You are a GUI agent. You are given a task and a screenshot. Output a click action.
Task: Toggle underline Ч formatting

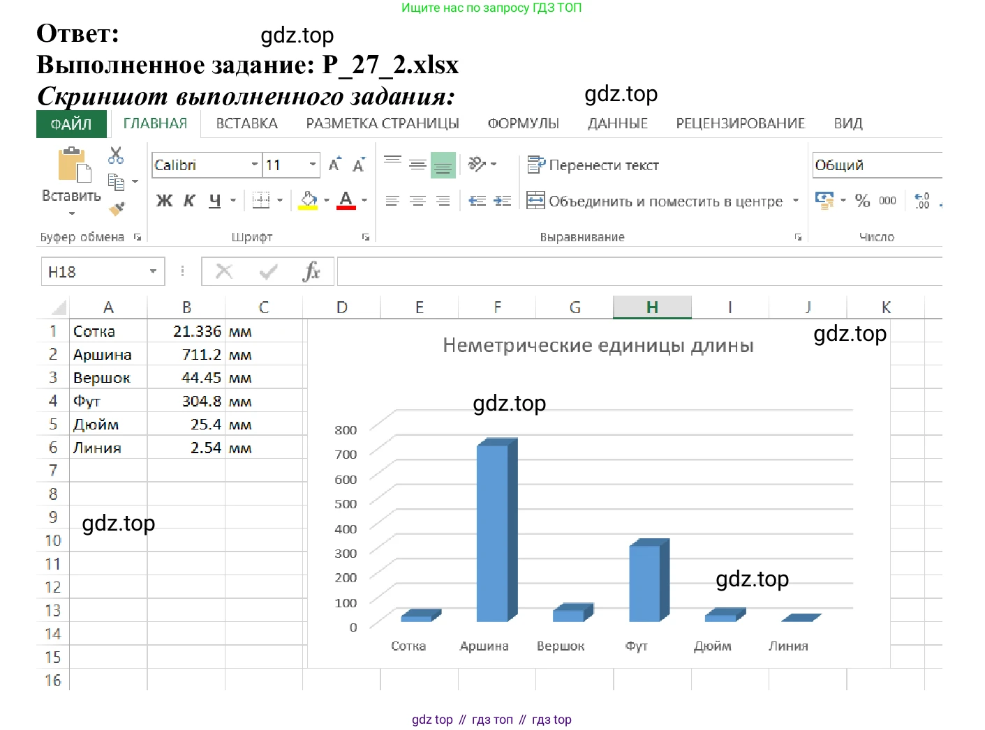tap(215, 201)
